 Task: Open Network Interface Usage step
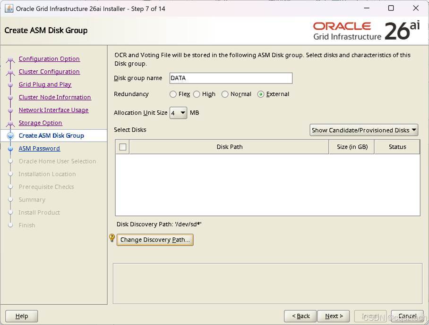tap(54, 110)
